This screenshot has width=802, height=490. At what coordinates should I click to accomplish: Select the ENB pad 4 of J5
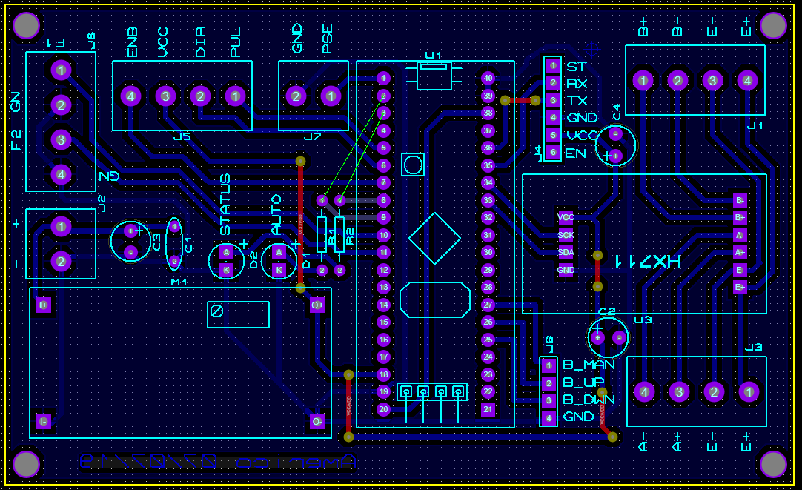(x=130, y=96)
